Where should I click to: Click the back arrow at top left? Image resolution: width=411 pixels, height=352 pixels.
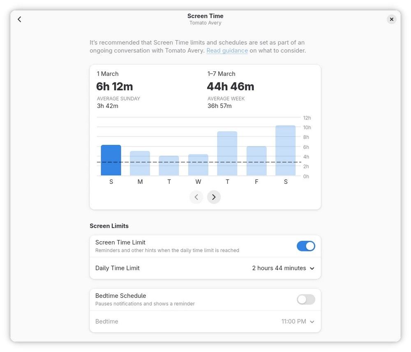click(x=19, y=19)
